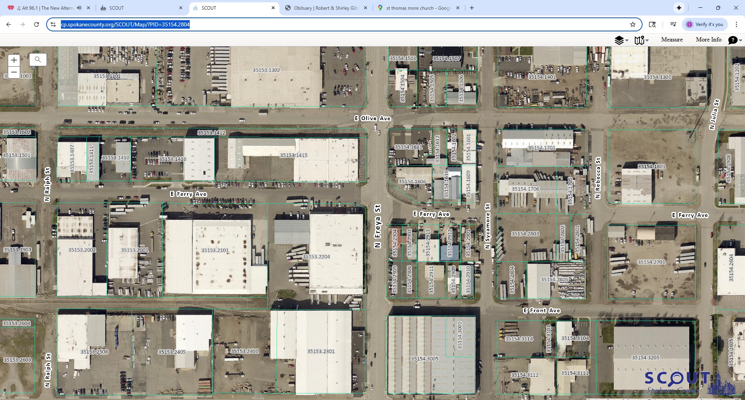Select parcel 35154.1301 on the map
This screenshot has width=745, height=400.
pos(657,77)
